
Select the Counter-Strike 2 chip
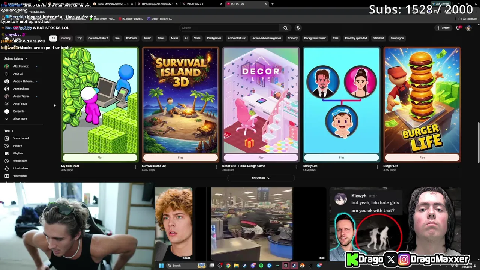click(98, 38)
